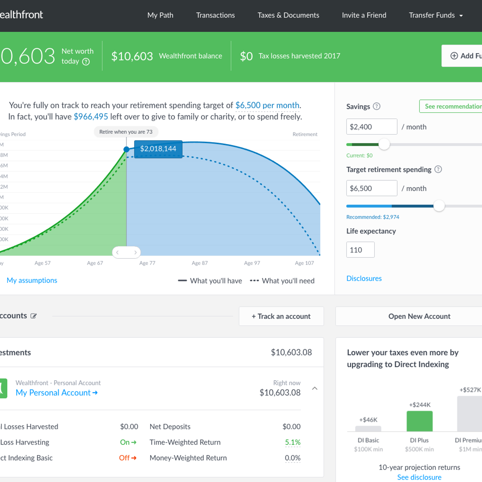Open the Transfer Funds dropdown menu
The image size is (482, 482).
tap(436, 15)
